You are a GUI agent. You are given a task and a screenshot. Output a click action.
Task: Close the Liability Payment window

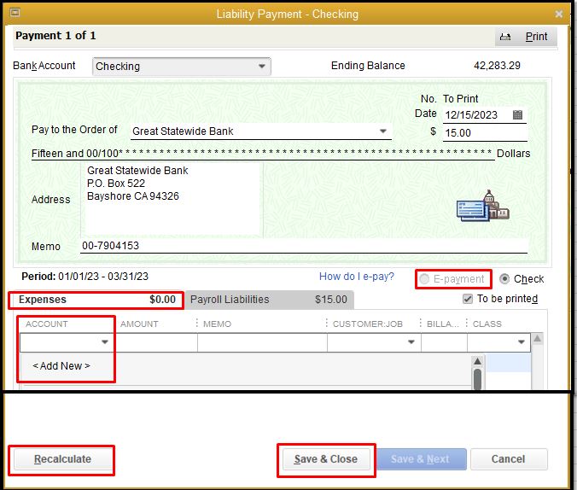(x=558, y=14)
